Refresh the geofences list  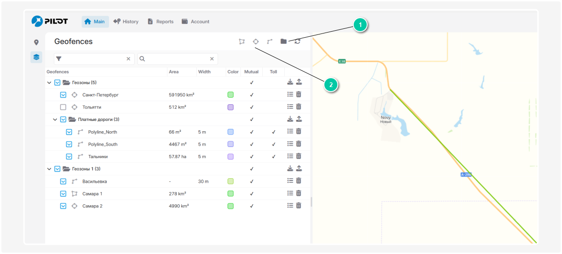(297, 41)
